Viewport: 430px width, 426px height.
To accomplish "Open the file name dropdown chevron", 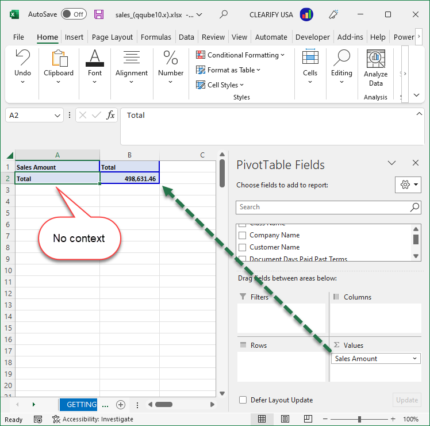I will click(x=199, y=14).
